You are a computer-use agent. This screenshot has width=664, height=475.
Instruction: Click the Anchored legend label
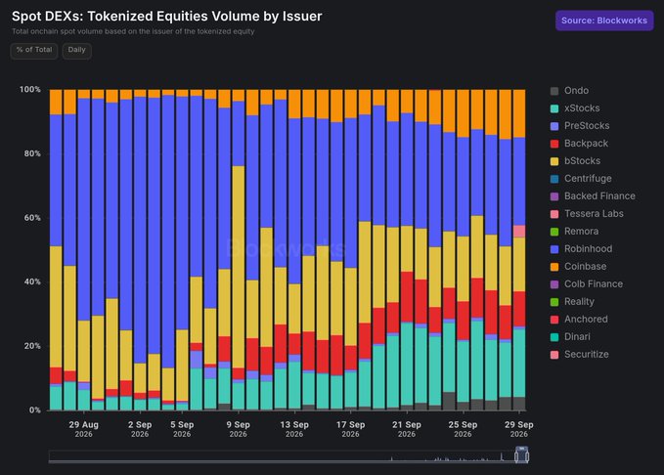(586, 320)
